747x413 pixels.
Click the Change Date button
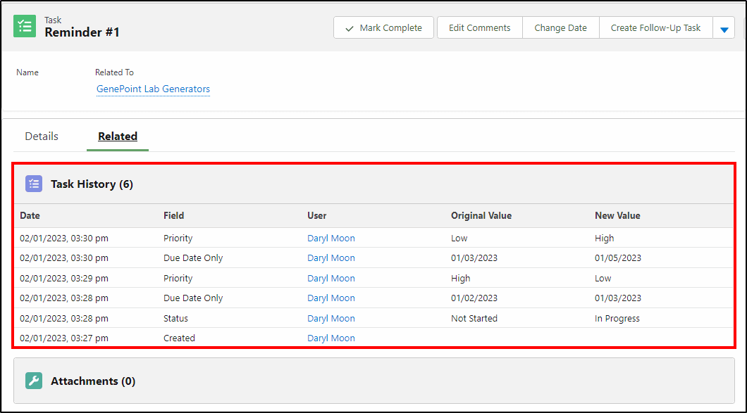561,28
